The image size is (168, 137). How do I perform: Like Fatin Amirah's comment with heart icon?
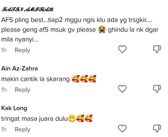click(x=122, y=49)
